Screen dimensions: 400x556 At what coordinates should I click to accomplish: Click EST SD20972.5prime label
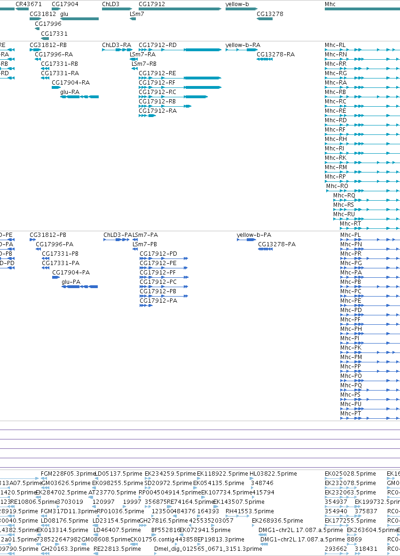click(x=168, y=483)
